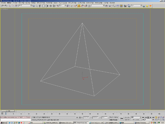Click the Pan View hand icon

[158, 120]
